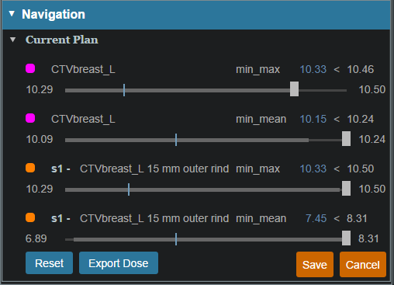Click the orange swatch for outer rind min_mean
The width and height of the screenshot is (394, 285).
(x=30, y=217)
